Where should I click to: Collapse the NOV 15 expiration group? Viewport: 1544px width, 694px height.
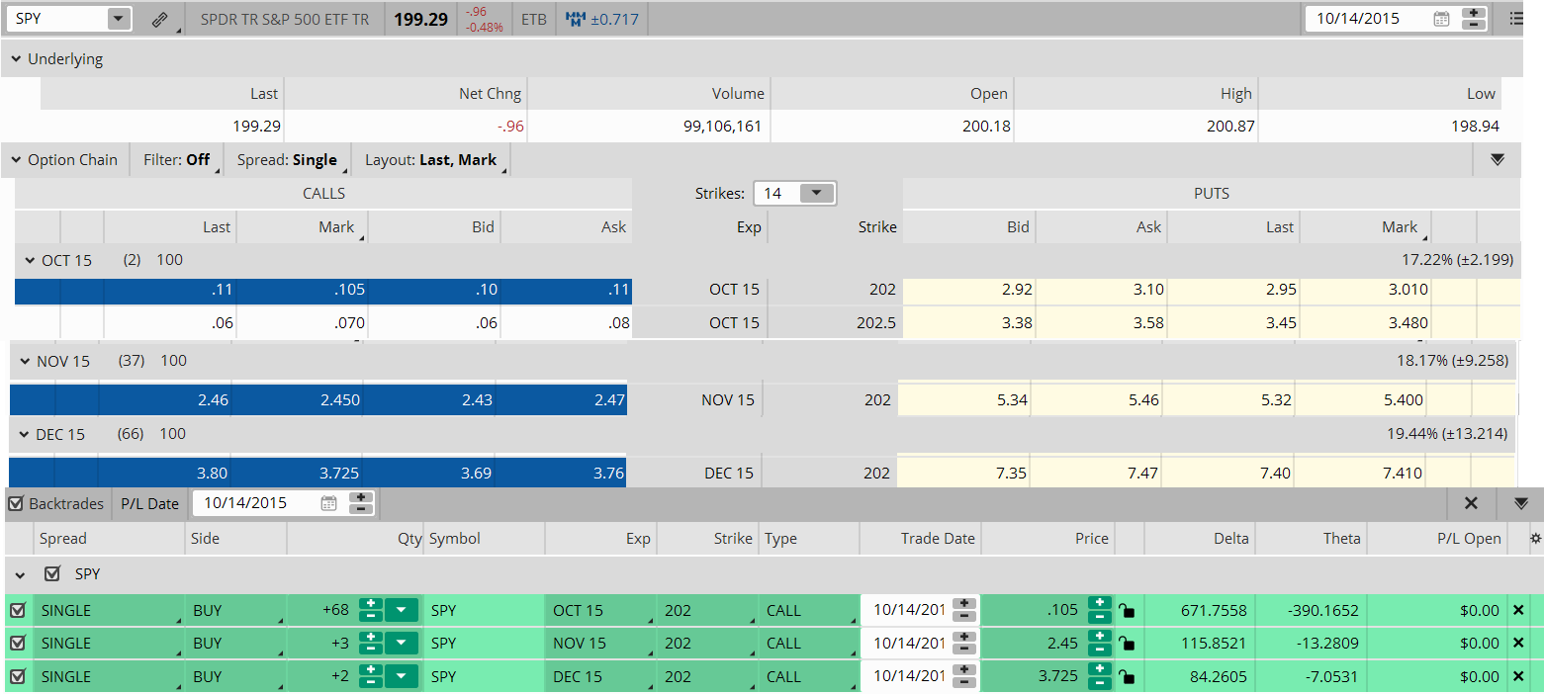point(24,362)
